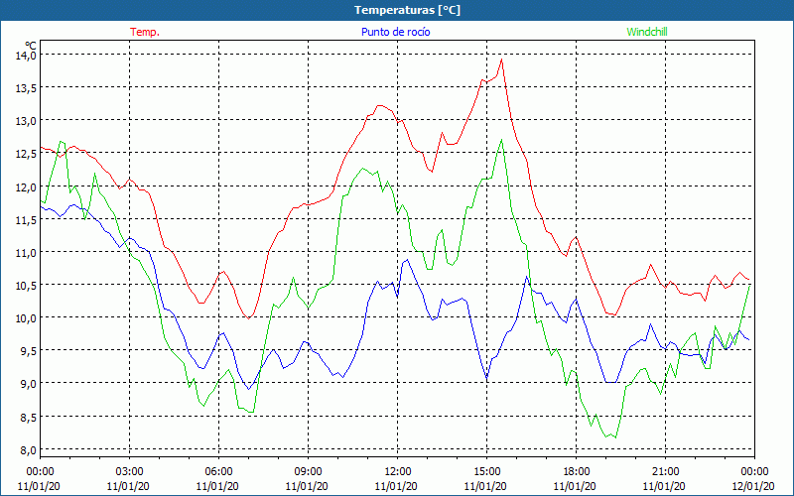Screen dimensions: 794x496
Task: Select the red 'Temp.' legend label
Action: pos(145,32)
